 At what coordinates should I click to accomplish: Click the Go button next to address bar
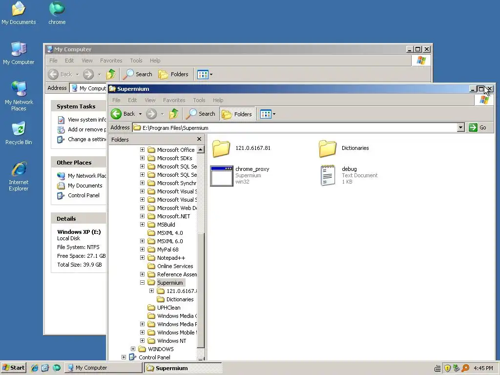[478, 127]
